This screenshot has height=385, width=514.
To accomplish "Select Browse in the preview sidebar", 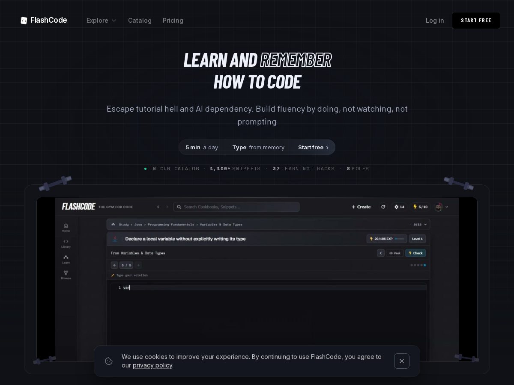I will pos(66,275).
